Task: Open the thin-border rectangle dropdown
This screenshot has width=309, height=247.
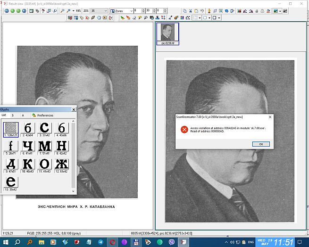Action: (209, 18)
